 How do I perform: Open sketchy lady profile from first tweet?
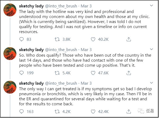tap(31, 5)
